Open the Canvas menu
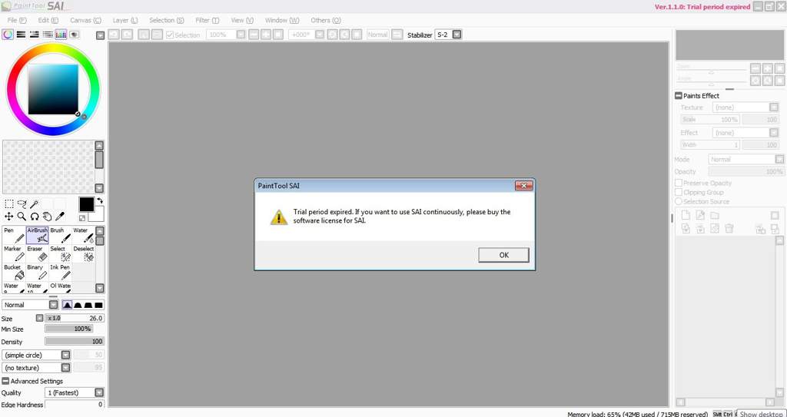The height and width of the screenshot is (417, 787). [x=85, y=20]
